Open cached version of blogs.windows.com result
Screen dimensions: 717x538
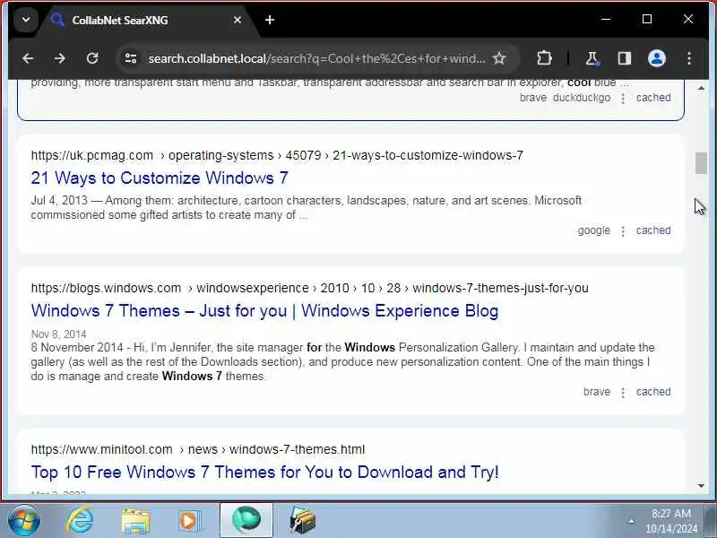click(653, 392)
